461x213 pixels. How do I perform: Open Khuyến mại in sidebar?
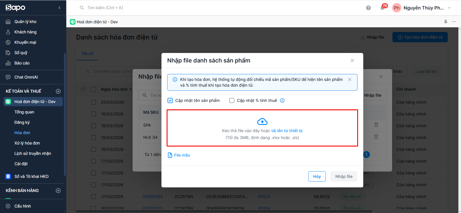click(x=25, y=42)
